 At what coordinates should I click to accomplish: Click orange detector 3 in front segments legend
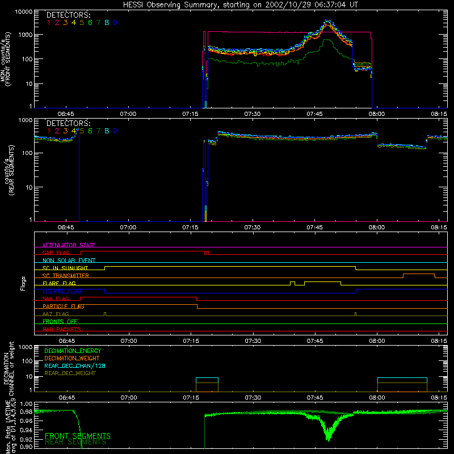(65, 23)
